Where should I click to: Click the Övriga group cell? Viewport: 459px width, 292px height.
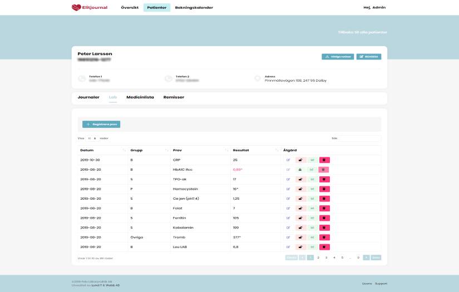coord(137,237)
